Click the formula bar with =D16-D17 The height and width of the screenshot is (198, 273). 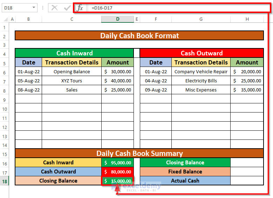[x=178, y=8]
